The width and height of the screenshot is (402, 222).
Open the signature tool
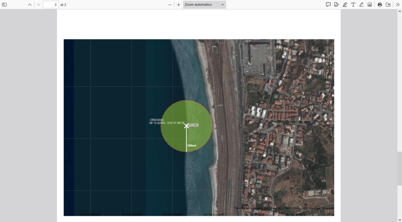[336, 5]
